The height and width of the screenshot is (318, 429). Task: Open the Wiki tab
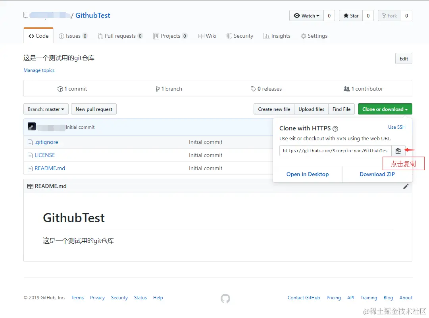coord(208,36)
